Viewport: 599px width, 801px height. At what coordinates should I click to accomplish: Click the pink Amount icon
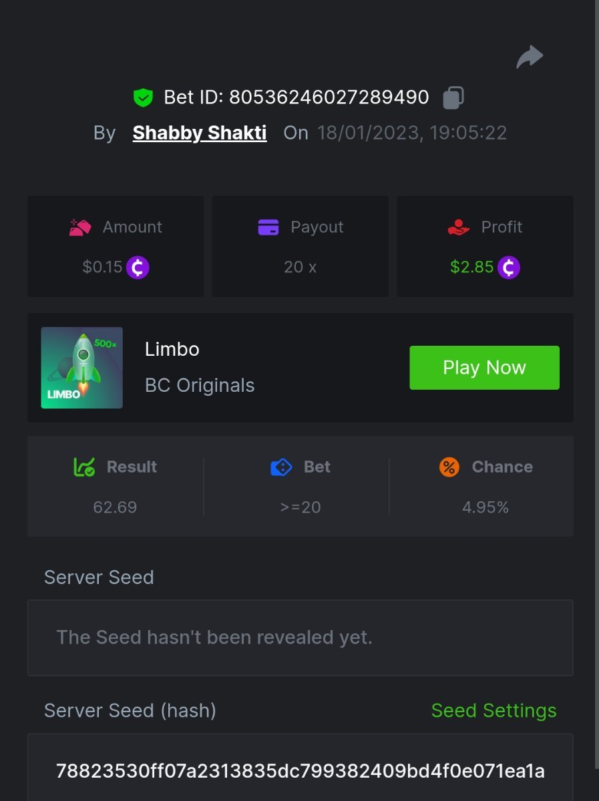point(80,228)
